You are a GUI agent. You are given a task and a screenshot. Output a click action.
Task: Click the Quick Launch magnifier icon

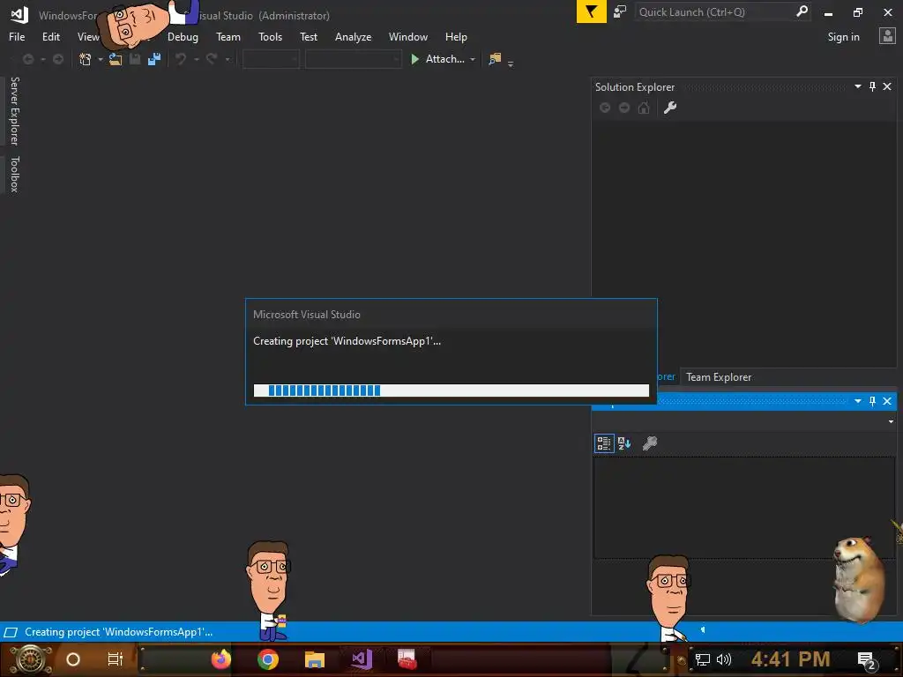(802, 11)
